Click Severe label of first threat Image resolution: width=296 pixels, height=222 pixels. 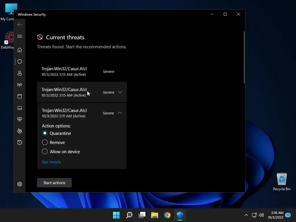click(x=109, y=72)
